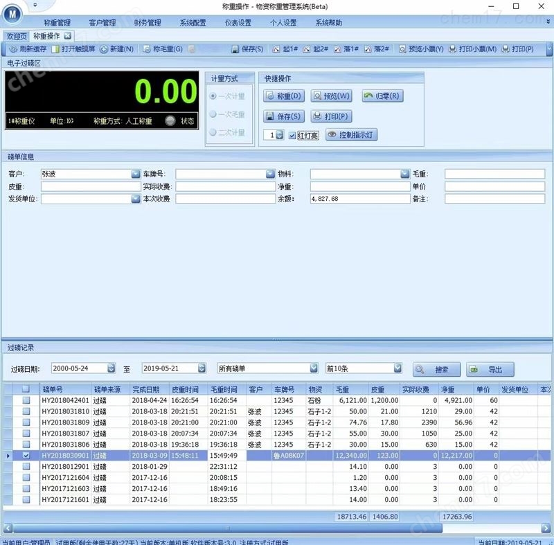
Task: Open the 财务管理 menu
Action: (x=146, y=22)
